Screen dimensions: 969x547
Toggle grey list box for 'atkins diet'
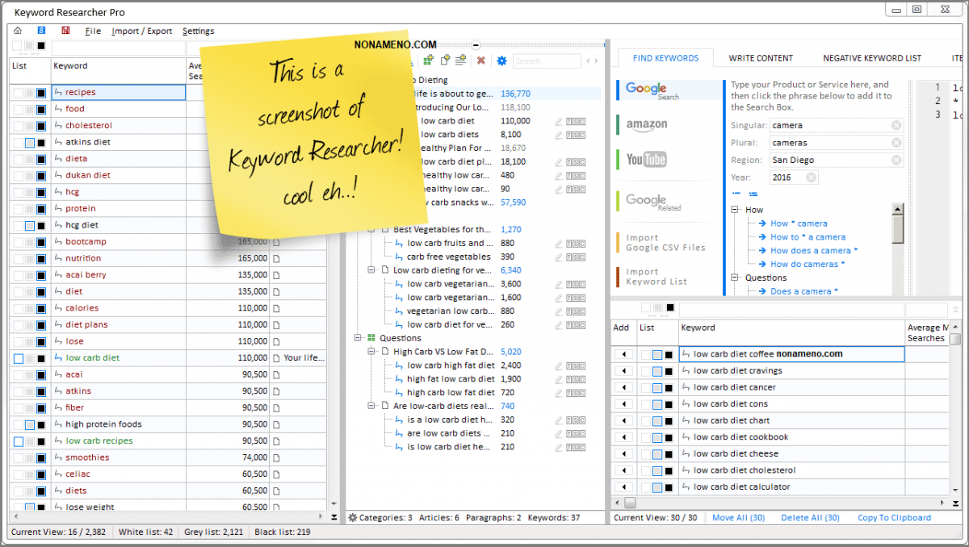30,143
